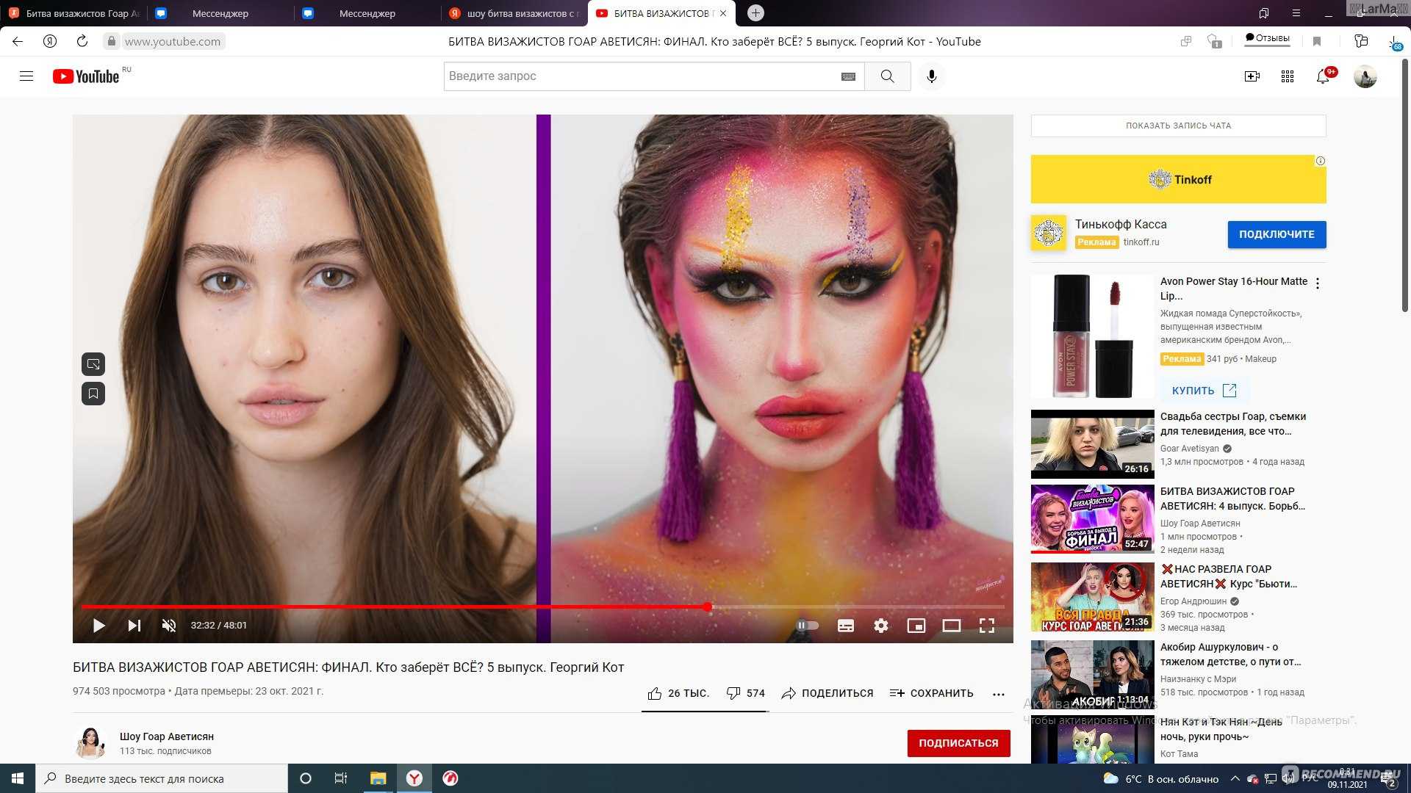The image size is (1411, 793).
Task: Open browser menu hamburger in title bar
Action: click(1296, 13)
